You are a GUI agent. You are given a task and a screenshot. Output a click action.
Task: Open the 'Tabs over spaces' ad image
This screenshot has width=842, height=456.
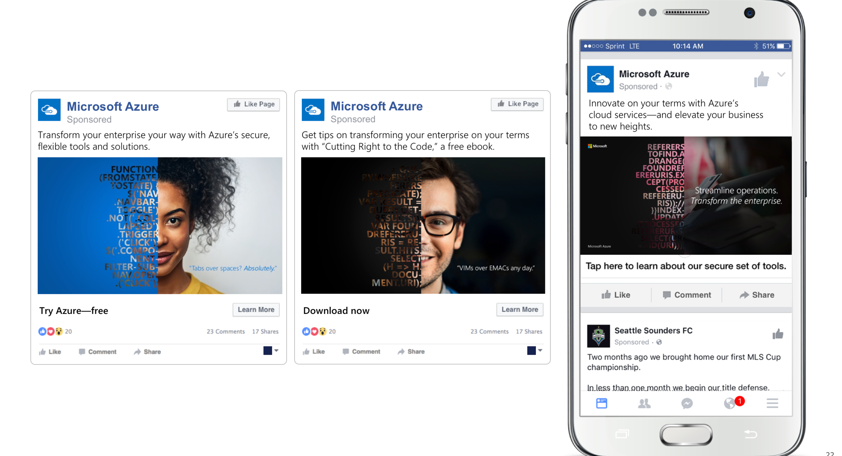(160, 225)
